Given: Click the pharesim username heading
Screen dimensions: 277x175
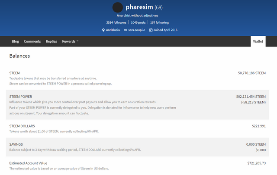Looking at the screenshot, I should 139,7.
